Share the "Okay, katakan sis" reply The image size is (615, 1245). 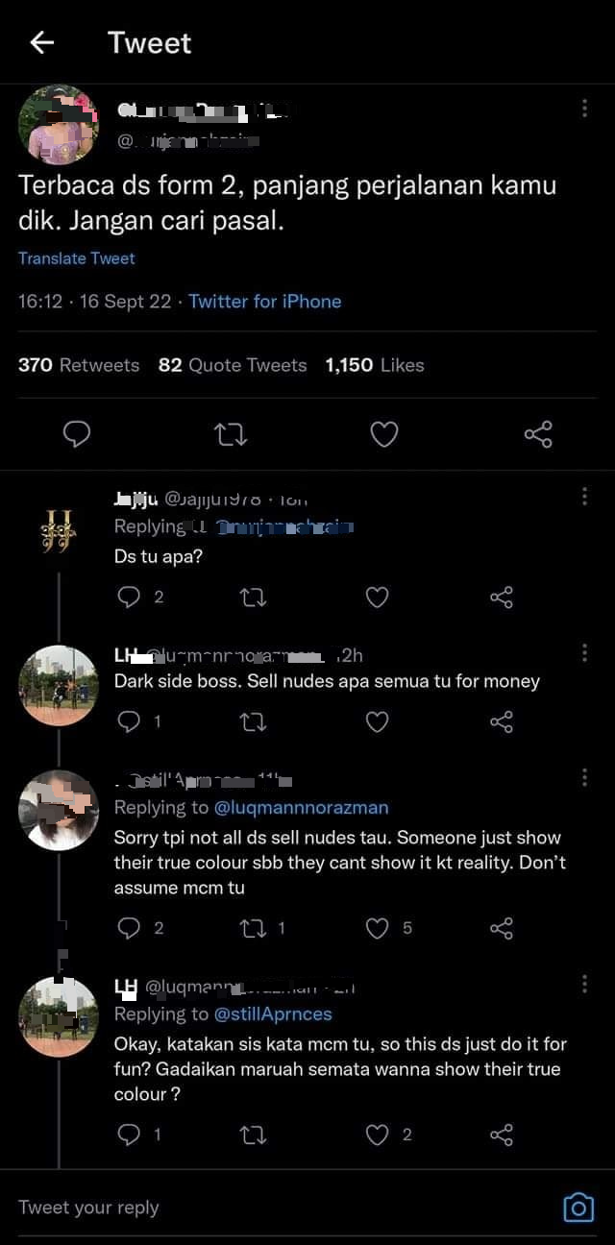pyautogui.click(x=502, y=1135)
